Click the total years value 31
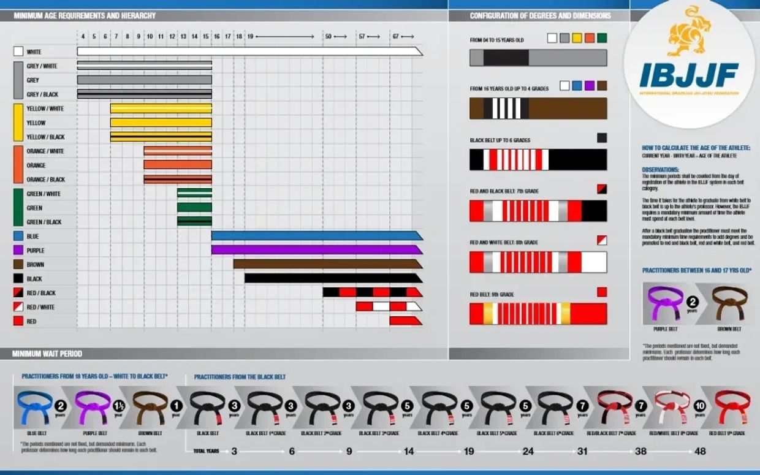 [x=582, y=452]
